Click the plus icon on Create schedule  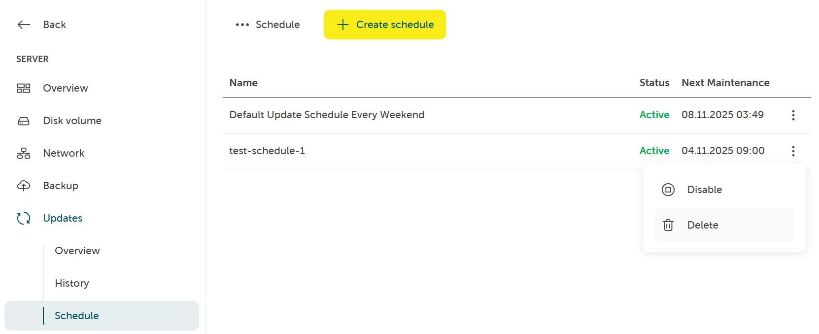342,24
